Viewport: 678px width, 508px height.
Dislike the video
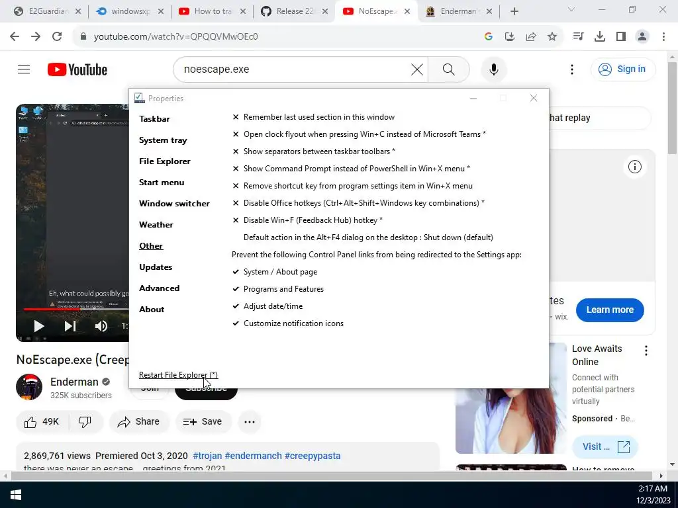click(x=85, y=421)
